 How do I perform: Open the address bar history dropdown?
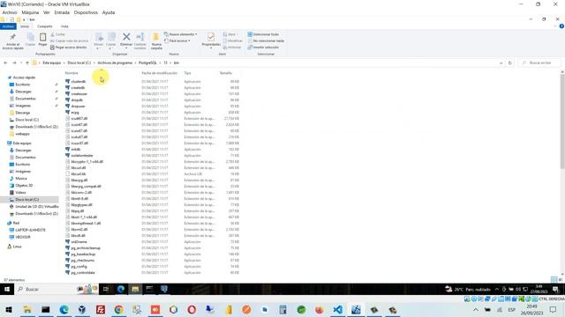pyautogui.click(x=501, y=63)
